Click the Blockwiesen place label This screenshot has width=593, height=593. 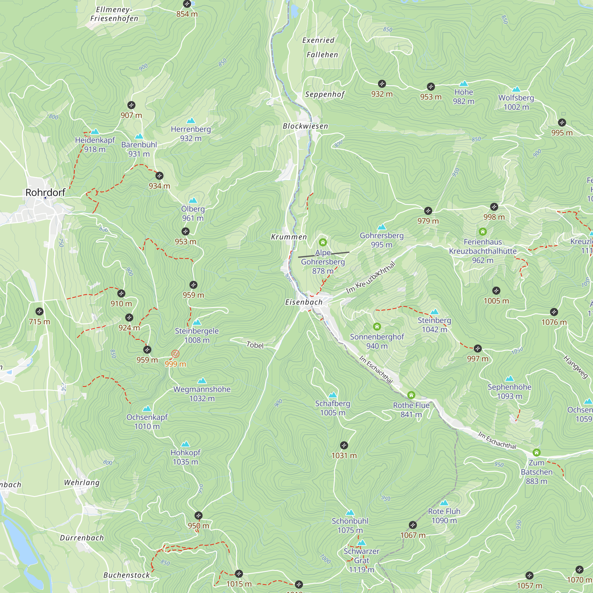click(x=305, y=126)
